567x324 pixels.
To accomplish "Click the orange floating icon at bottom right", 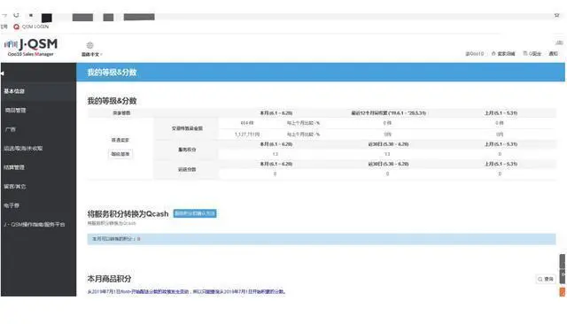I will point(563,292).
